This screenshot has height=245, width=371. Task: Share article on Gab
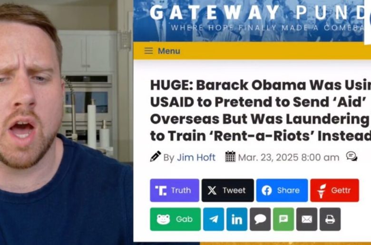click(176, 219)
